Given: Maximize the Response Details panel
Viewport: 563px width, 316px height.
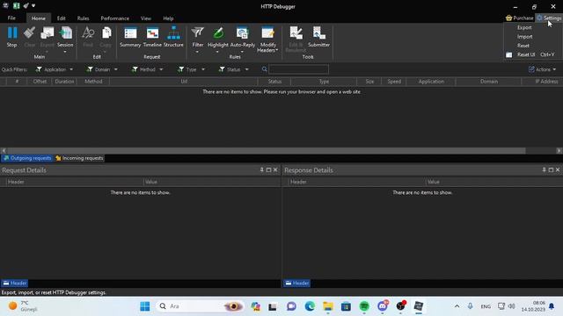Looking at the screenshot, I should (551, 169).
